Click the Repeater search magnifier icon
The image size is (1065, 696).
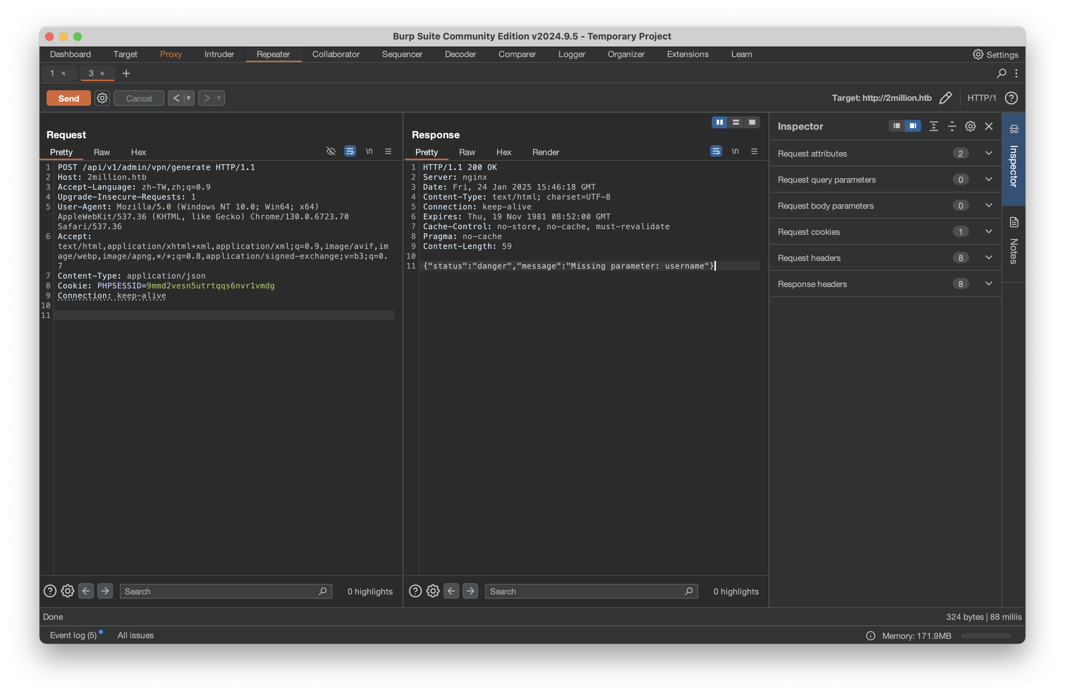[x=1002, y=73]
